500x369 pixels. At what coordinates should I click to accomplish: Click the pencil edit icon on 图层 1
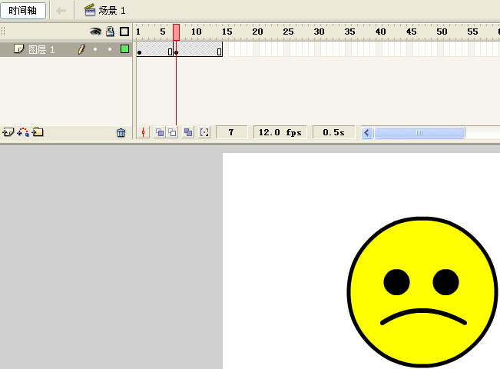pyautogui.click(x=81, y=49)
